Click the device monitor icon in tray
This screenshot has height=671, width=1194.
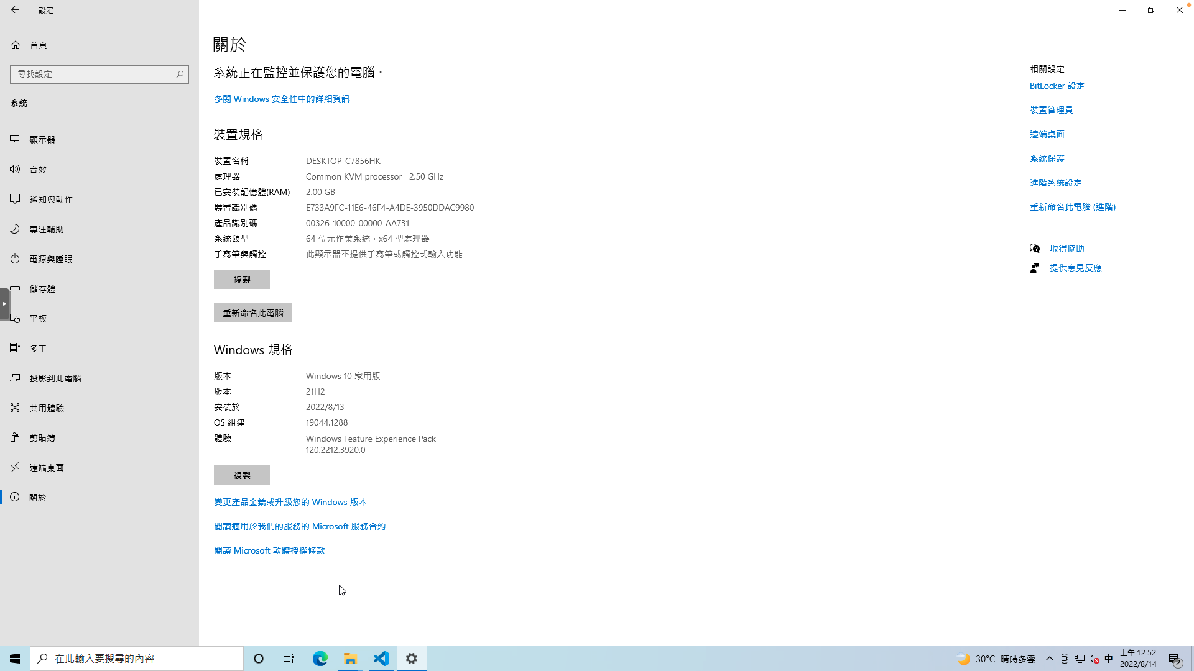click(x=1065, y=659)
